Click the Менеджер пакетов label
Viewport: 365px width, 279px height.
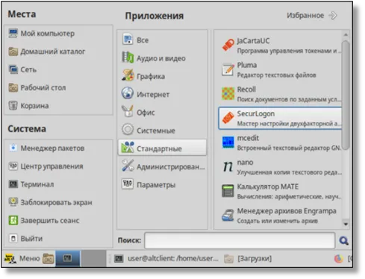click(x=52, y=148)
